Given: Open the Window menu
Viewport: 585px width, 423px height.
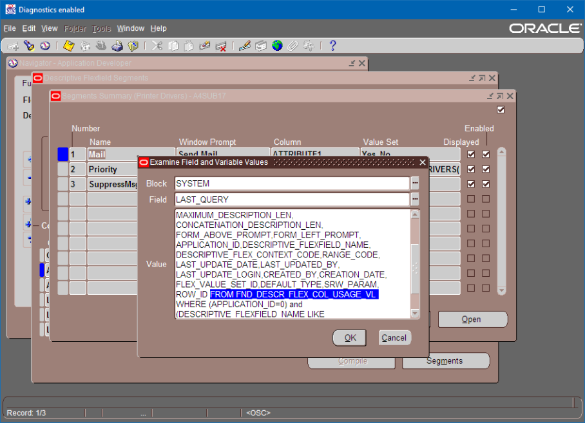Looking at the screenshot, I should pyautogui.click(x=131, y=28).
